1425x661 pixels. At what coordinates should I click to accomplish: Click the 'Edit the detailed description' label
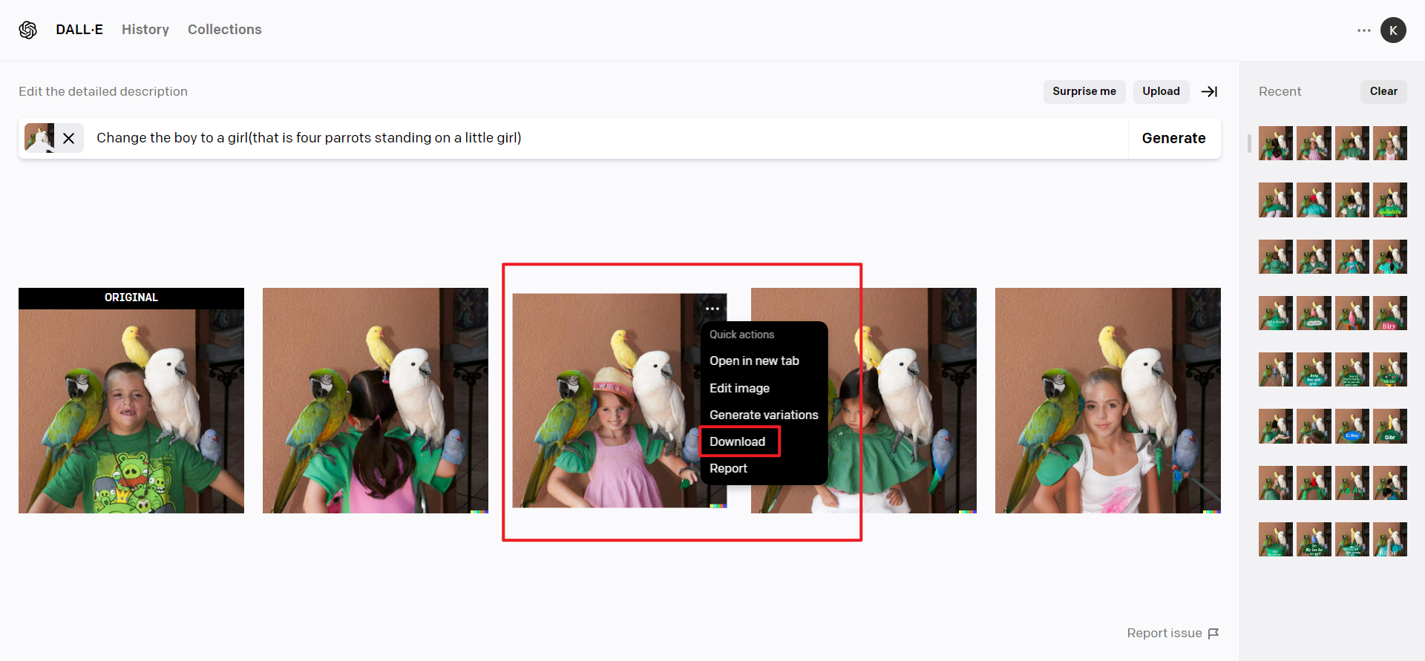(103, 91)
